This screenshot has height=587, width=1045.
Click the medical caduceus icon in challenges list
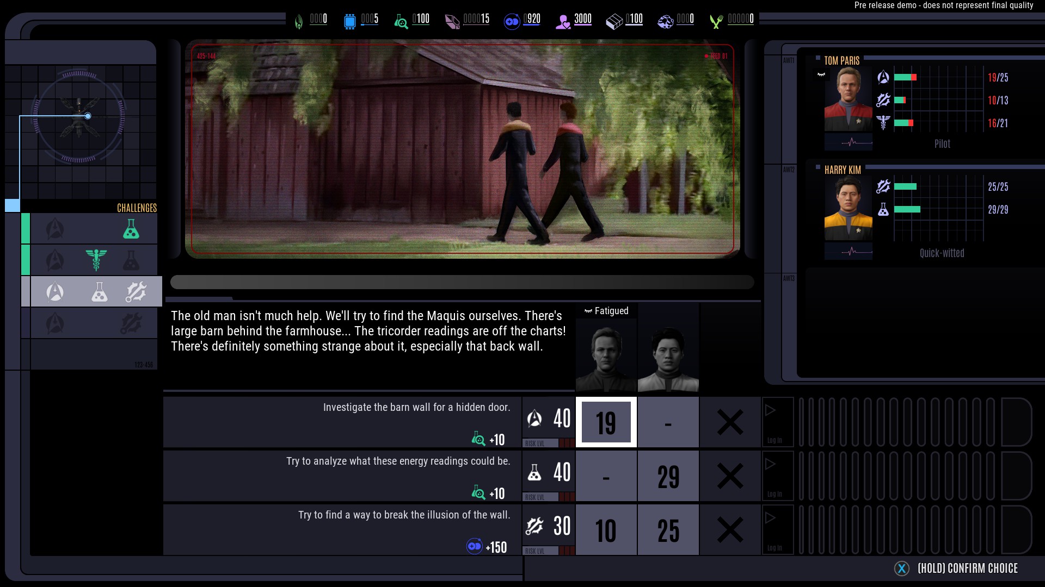coord(96,260)
